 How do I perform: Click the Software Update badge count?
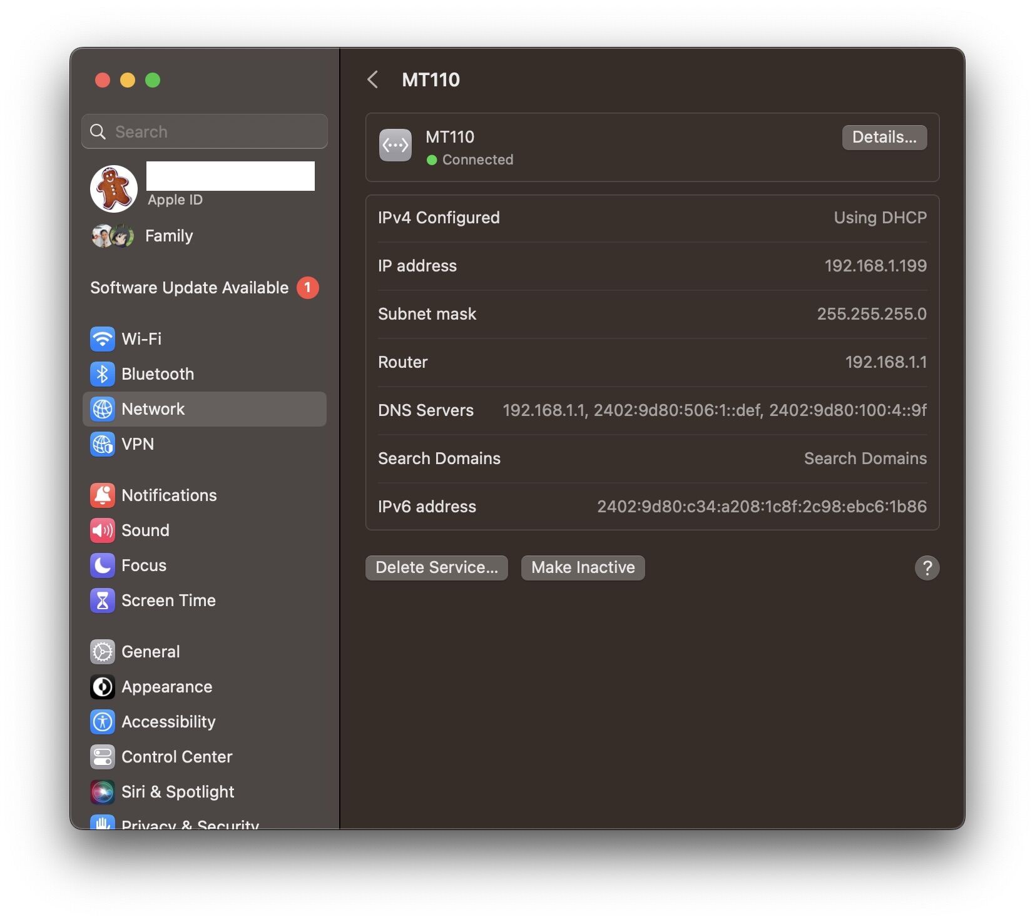click(307, 288)
